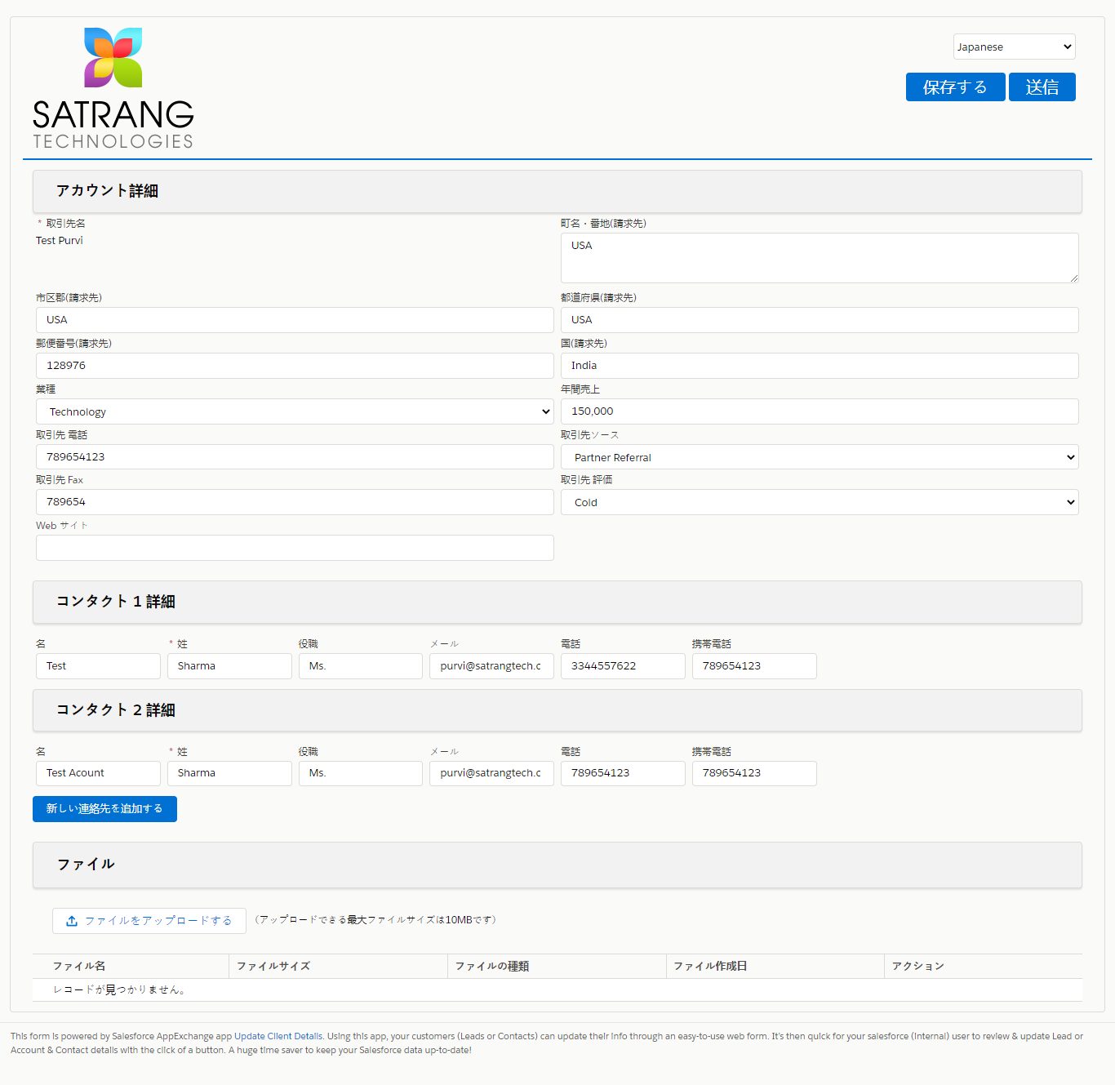
Task: Click 新しい連絡先を追加する to add a contact
Action: tap(104, 809)
